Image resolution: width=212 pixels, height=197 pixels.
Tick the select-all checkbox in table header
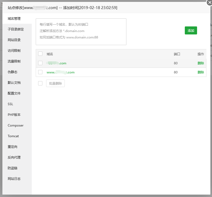pyautogui.click(x=40, y=54)
